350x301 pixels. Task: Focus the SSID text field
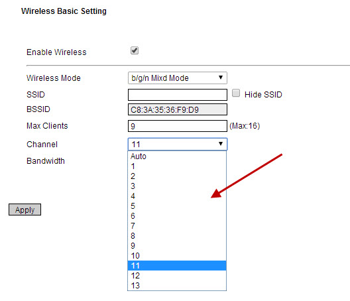(178, 95)
